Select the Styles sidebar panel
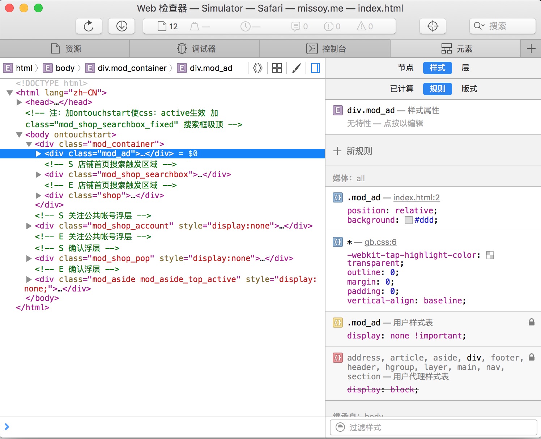This screenshot has width=541, height=439. click(x=437, y=68)
